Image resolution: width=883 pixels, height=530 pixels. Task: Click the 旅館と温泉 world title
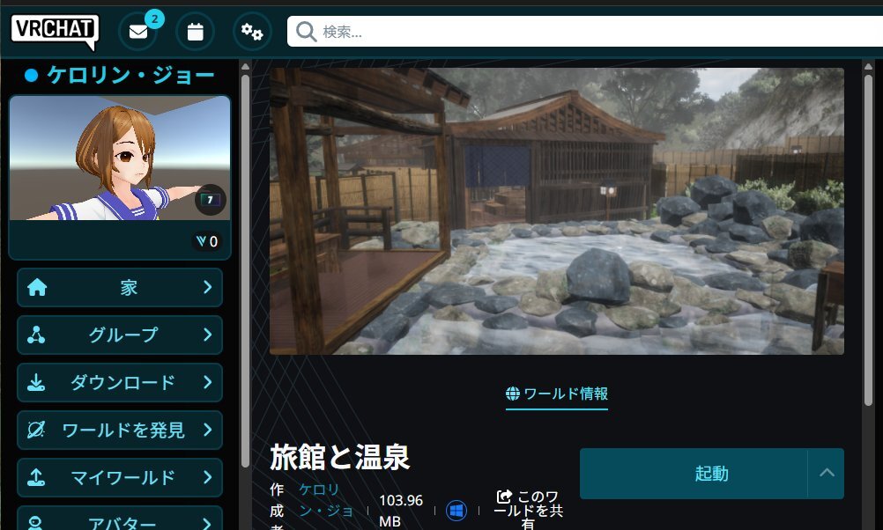(339, 457)
